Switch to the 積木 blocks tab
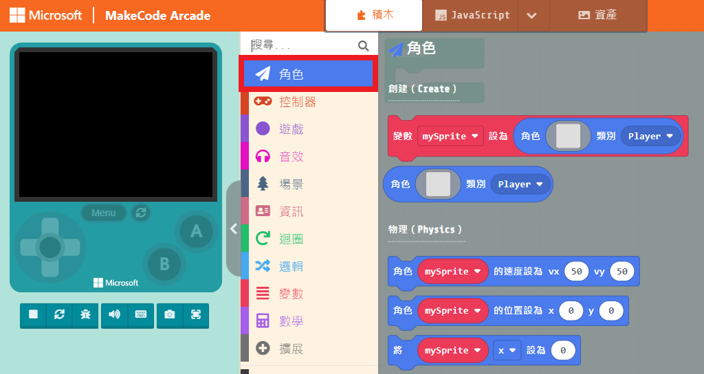This screenshot has width=704, height=374. (x=374, y=15)
